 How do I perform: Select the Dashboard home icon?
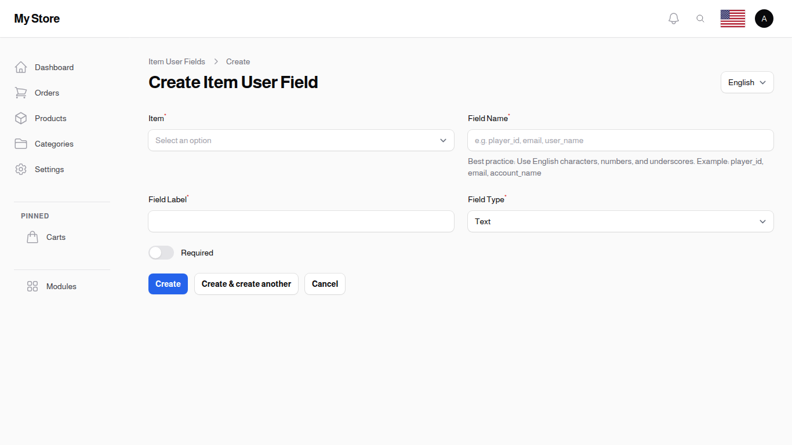pyautogui.click(x=21, y=67)
